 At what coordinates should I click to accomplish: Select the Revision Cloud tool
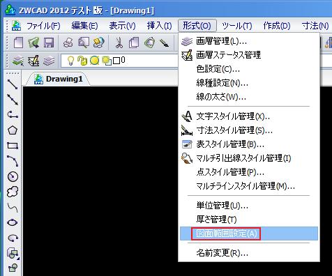click(13, 192)
